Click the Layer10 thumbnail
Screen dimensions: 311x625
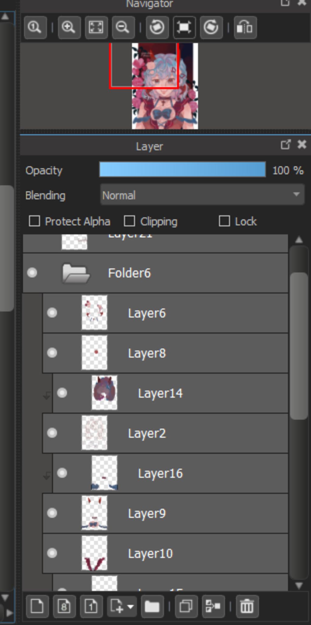(x=94, y=553)
